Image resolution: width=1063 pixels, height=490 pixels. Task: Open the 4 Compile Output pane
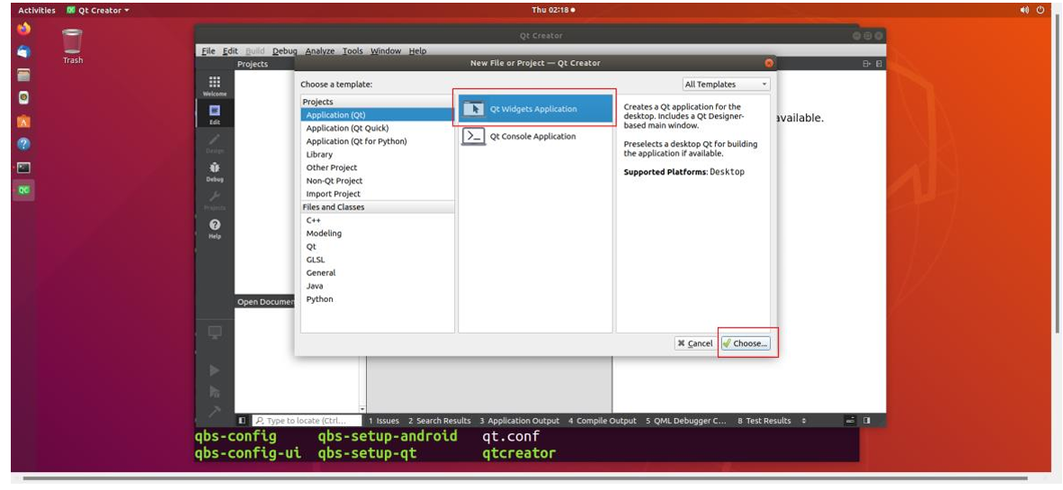coord(602,421)
